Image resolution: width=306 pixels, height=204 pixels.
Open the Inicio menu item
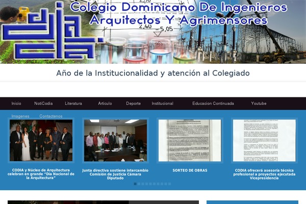[16, 104]
